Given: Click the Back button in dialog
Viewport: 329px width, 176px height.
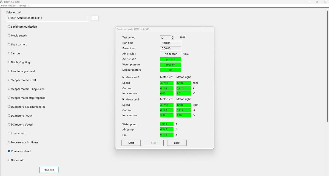Looking at the screenshot, I should click(x=177, y=143).
